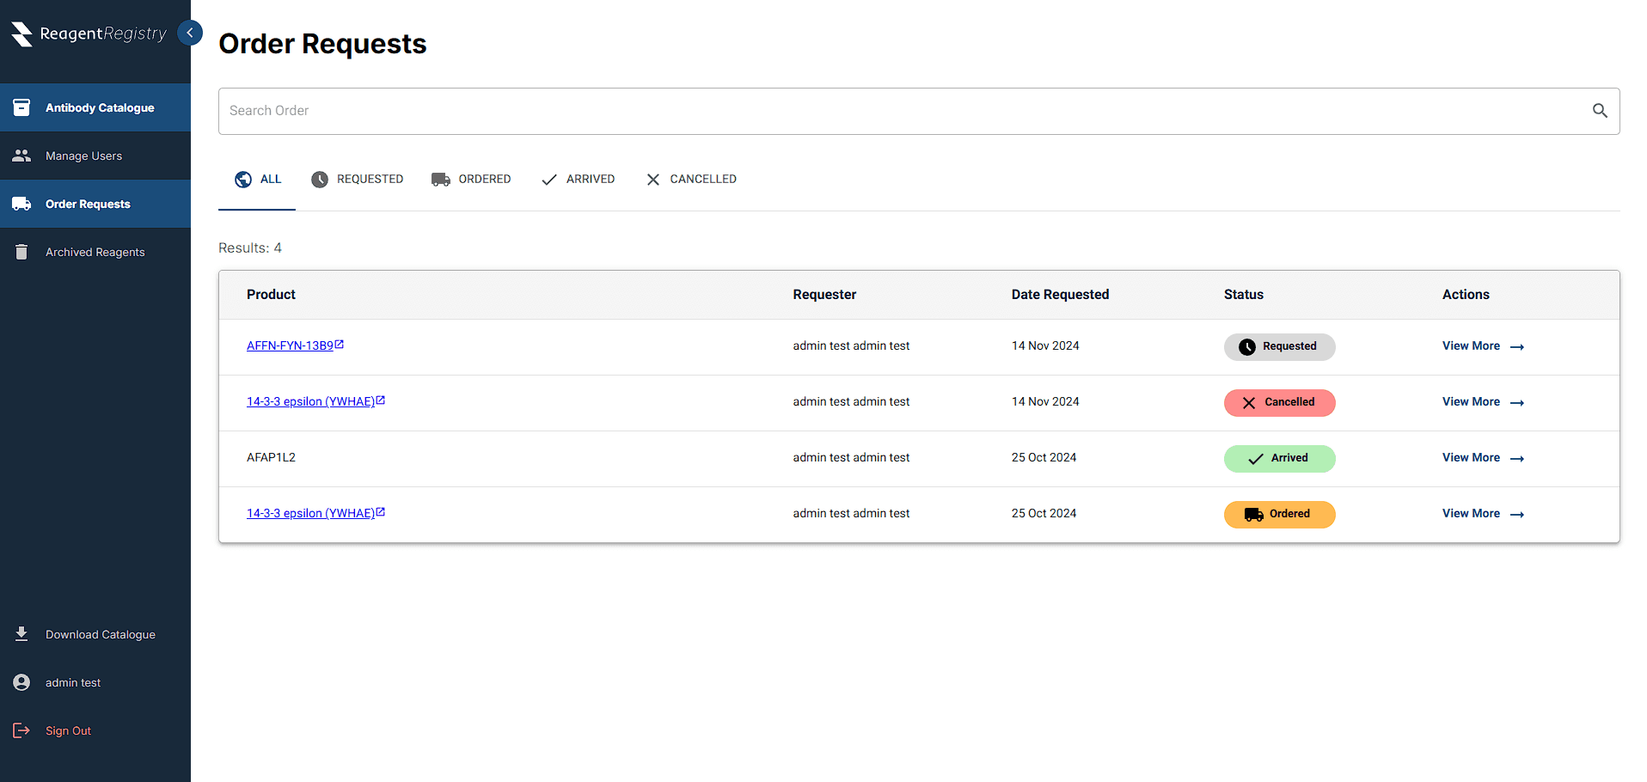
Task: Switch to the Ordered tab
Action: tap(471, 180)
